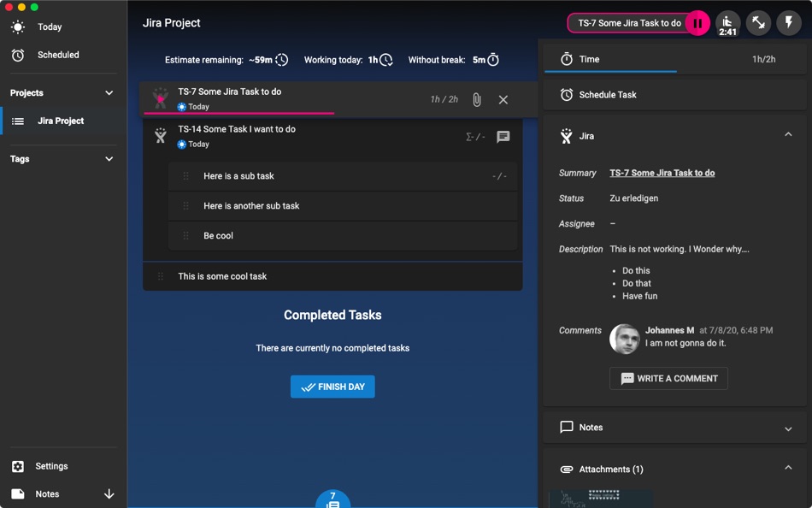Click the paperclip attachment icon on TS-7
The width and height of the screenshot is (812, 508).
477,99
